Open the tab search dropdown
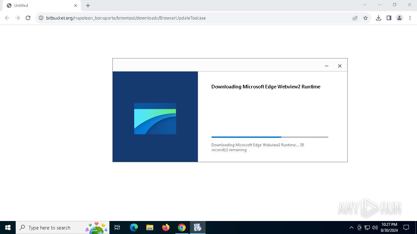Screen dimensions: 417x234 (365, 5)
